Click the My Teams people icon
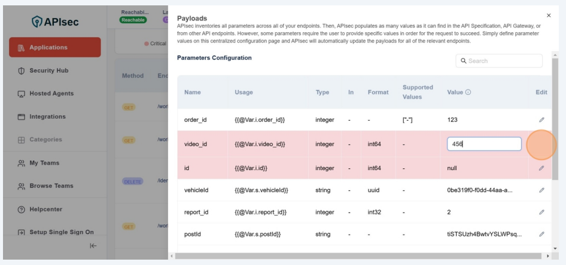Screen dimensions: 566x265 tap(22, 163)
